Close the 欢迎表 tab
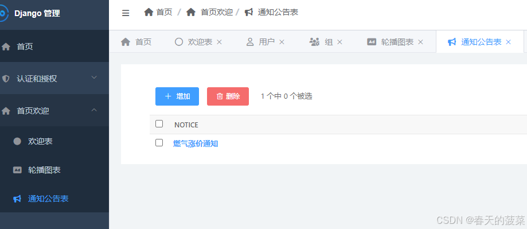Viewport: 527px width, 229px height. click(x=219, y=42)
